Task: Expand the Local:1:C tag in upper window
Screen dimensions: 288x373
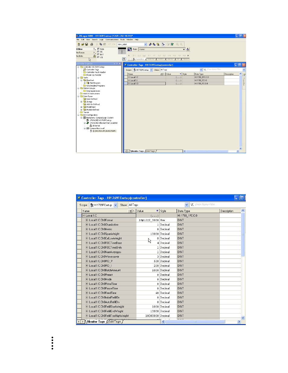Action: [x=129, y=77]
